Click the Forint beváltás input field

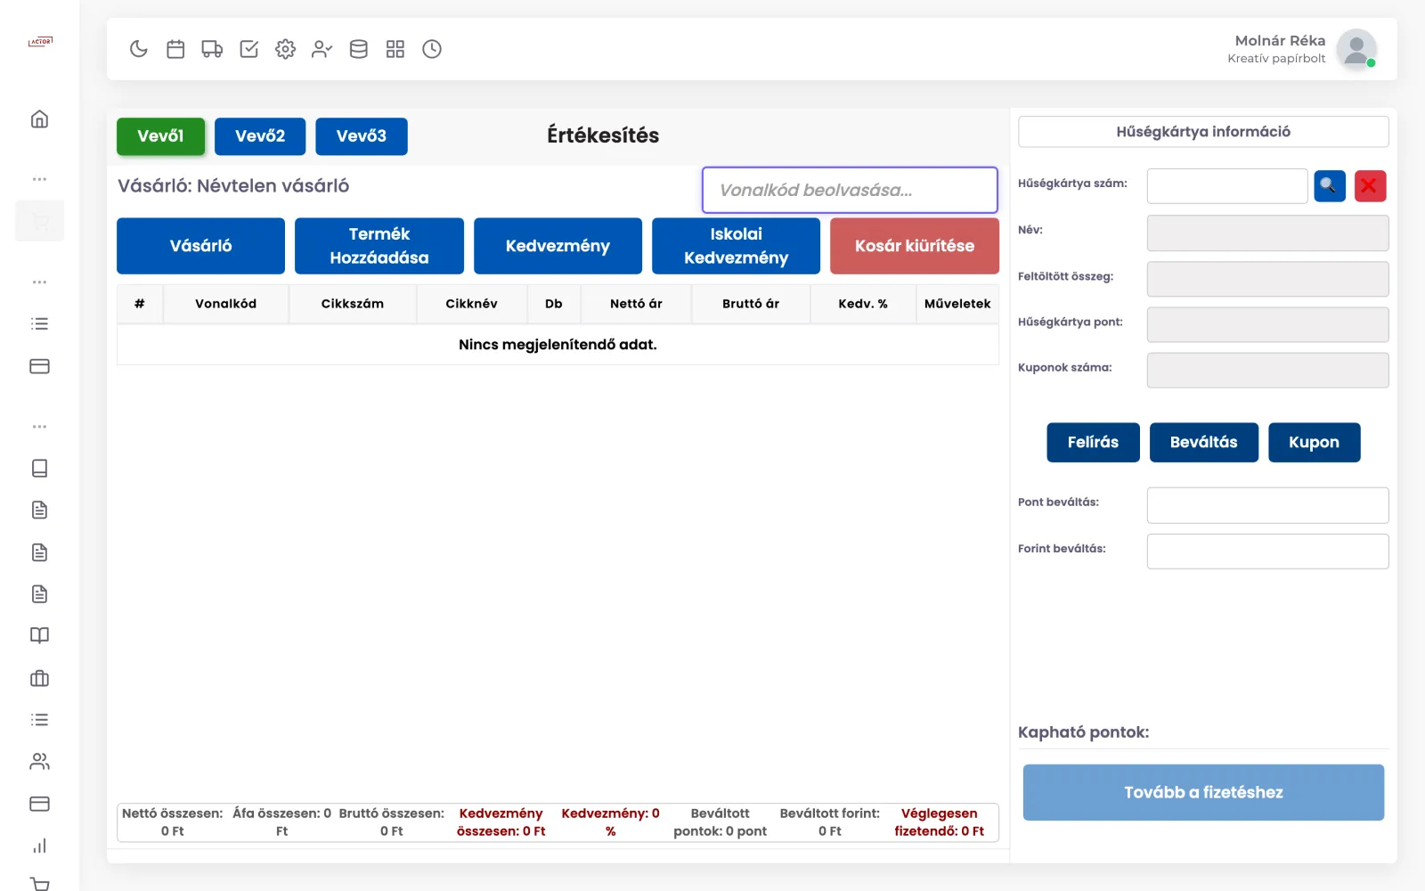[x=1267, y=552]
